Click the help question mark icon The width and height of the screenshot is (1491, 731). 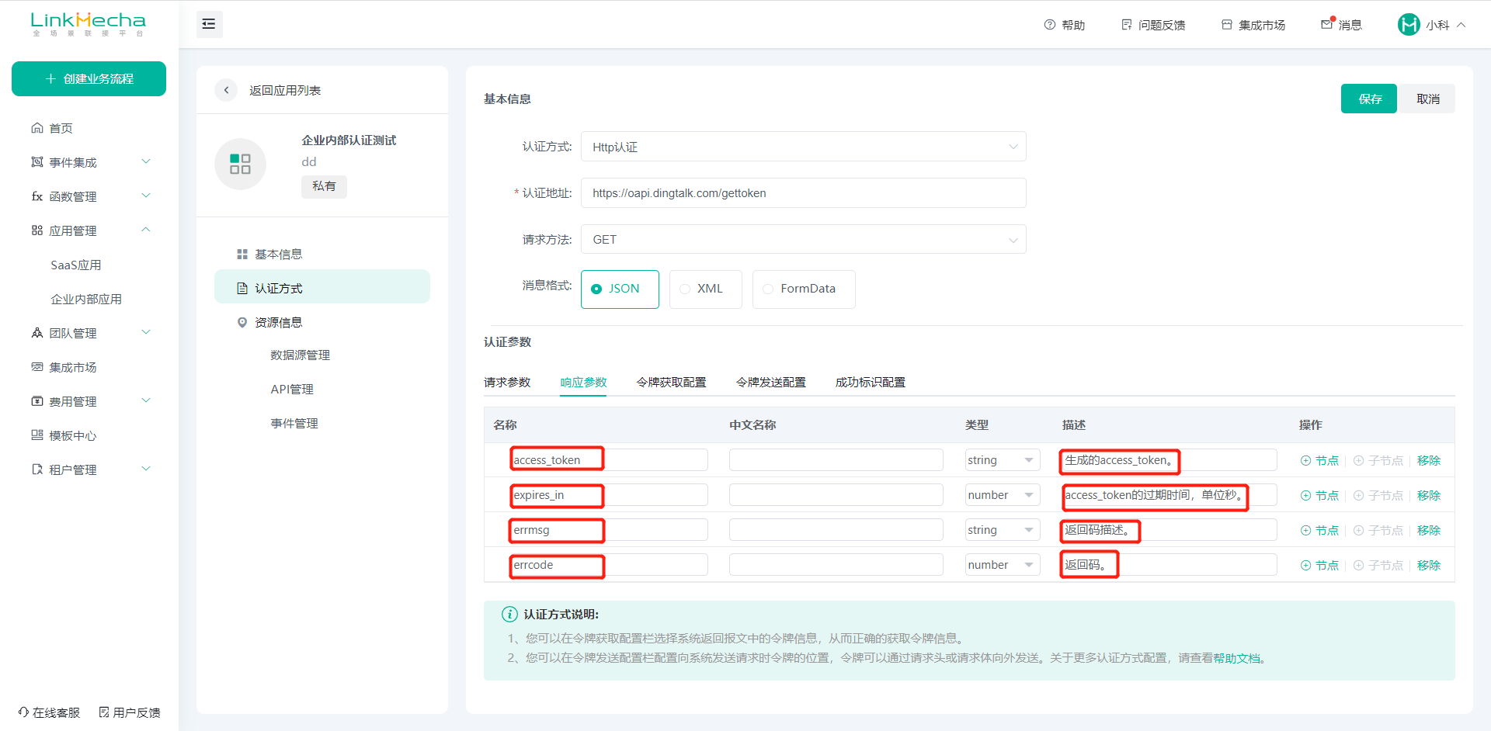click(x=1050, y=25)
